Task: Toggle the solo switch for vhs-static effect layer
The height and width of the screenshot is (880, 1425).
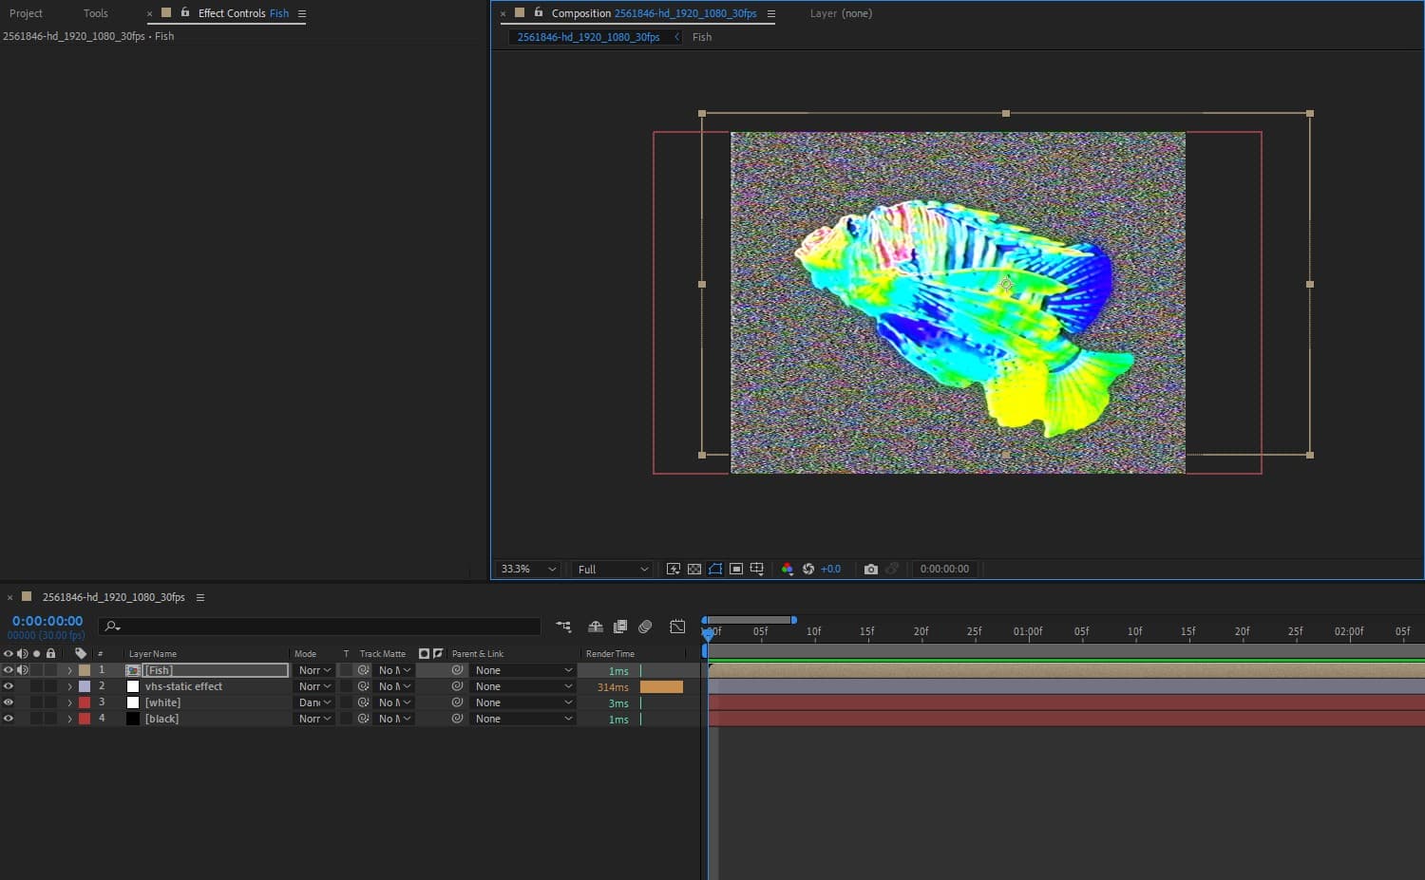Action: click(36, 686)
